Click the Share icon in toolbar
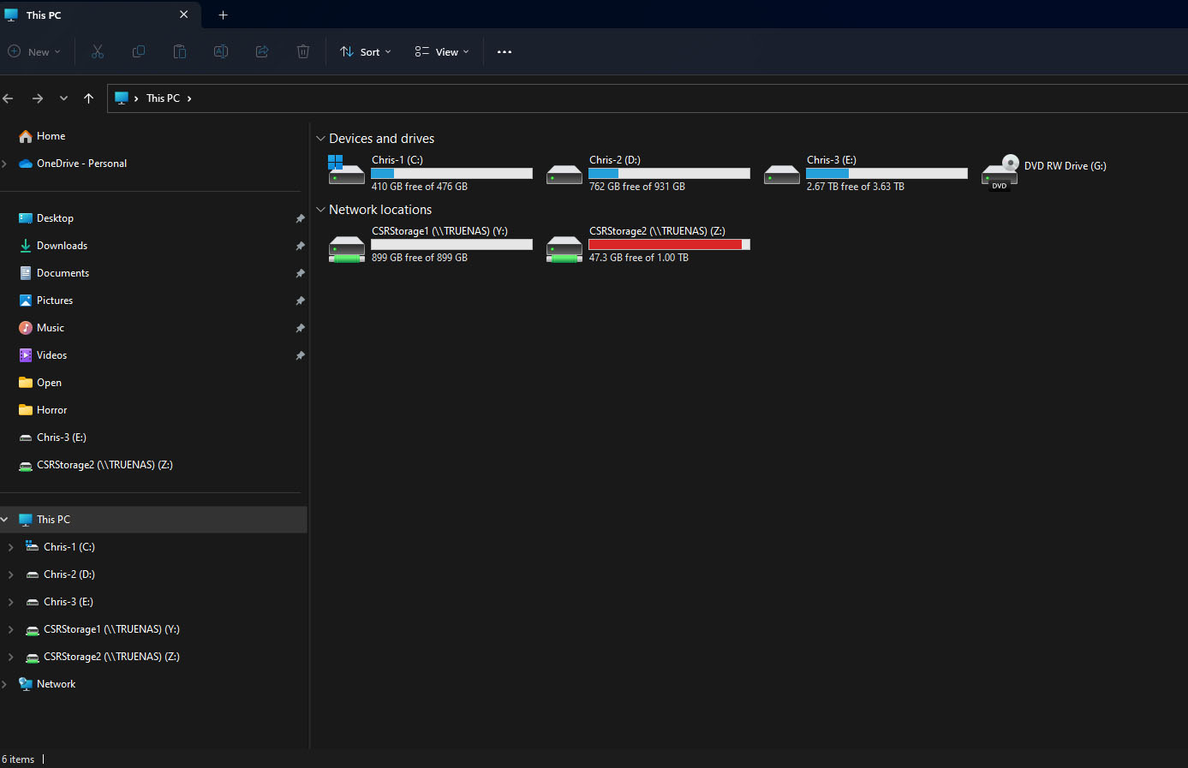 coord(262,52)
